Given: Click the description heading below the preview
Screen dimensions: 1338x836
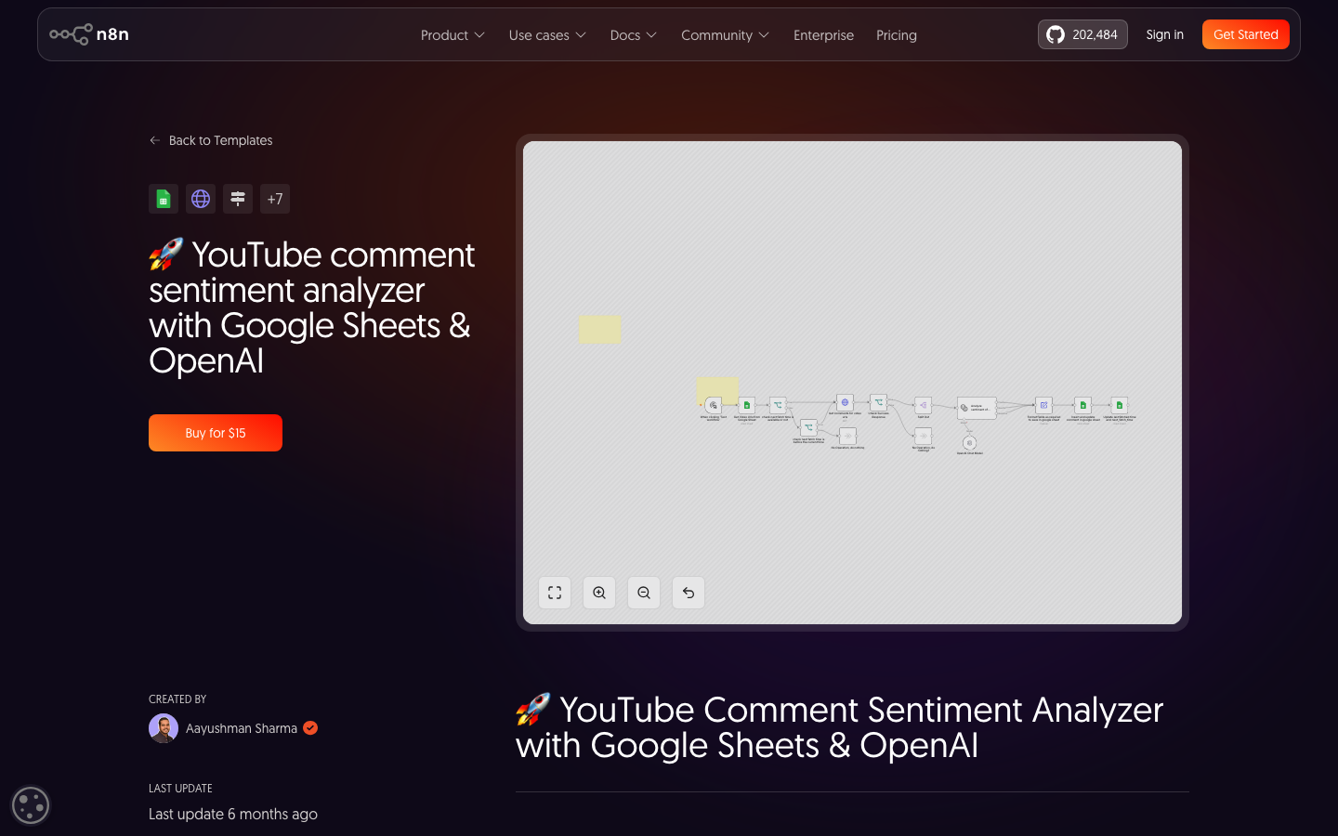Looking at the screenshot, I should [839, 727].
